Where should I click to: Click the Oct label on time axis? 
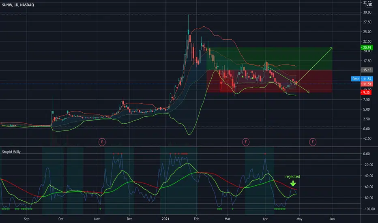pyautogui.click(x=61, y=219)
